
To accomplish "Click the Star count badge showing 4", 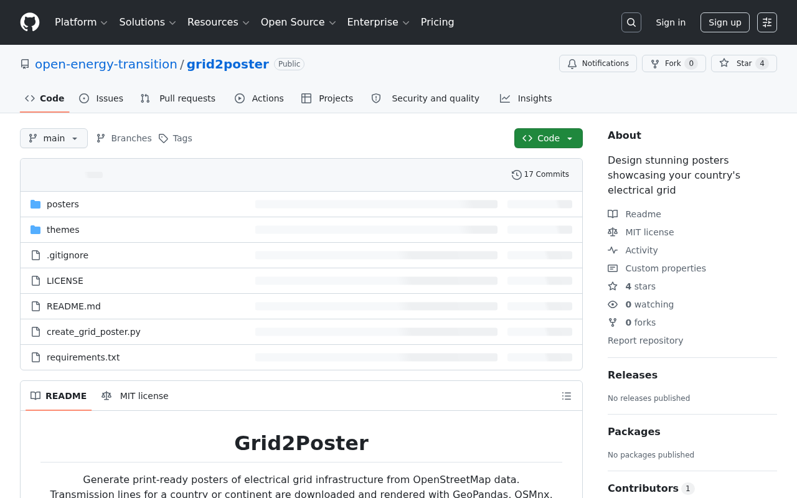I will coord(762,63).
